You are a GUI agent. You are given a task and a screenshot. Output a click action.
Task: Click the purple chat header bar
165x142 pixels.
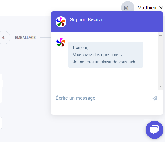pos(107,22)
